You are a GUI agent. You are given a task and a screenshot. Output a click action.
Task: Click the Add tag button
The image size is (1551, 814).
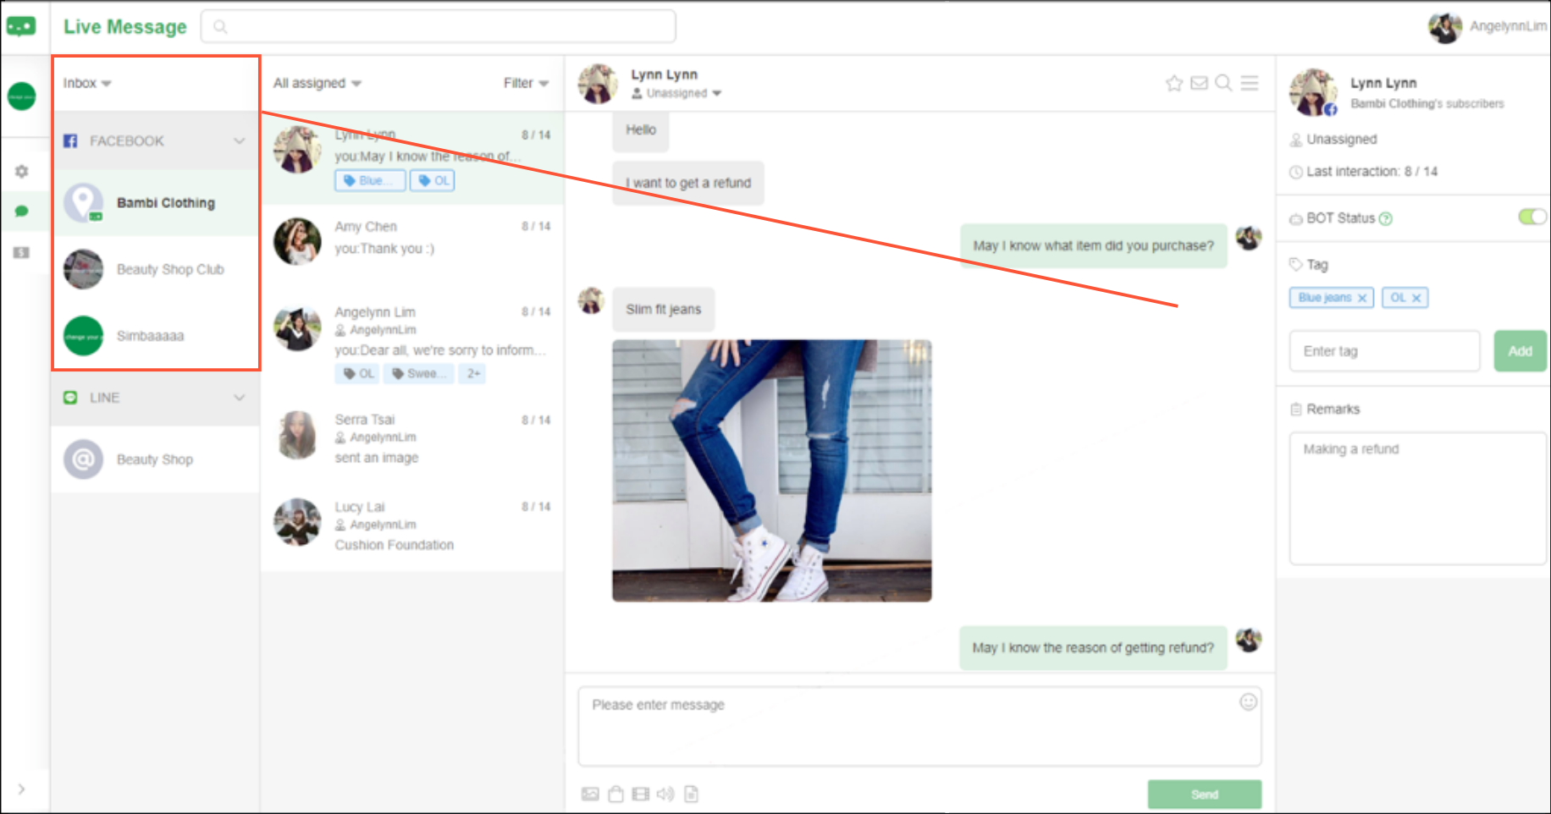click(x=1520, y=350)
